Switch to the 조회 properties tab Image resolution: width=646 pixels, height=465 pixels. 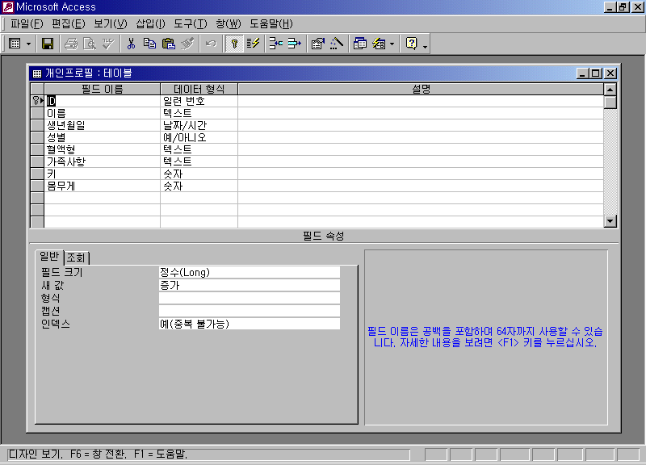76,258
